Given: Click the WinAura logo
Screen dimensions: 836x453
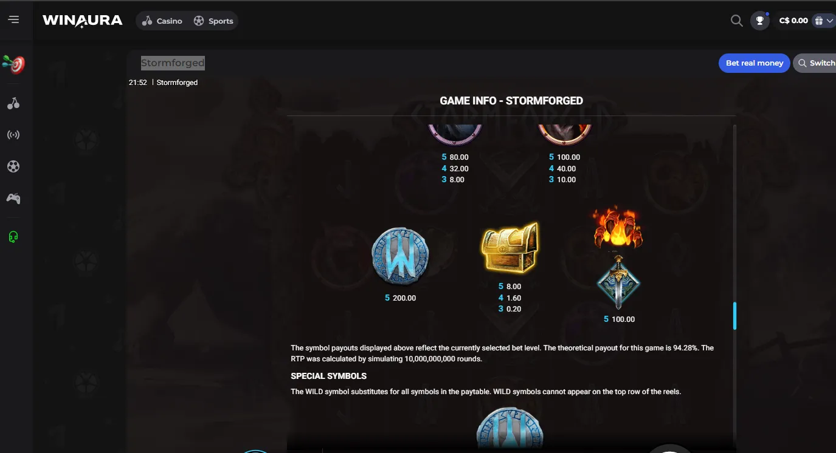Looking at the screenshot, I should 82,21.
